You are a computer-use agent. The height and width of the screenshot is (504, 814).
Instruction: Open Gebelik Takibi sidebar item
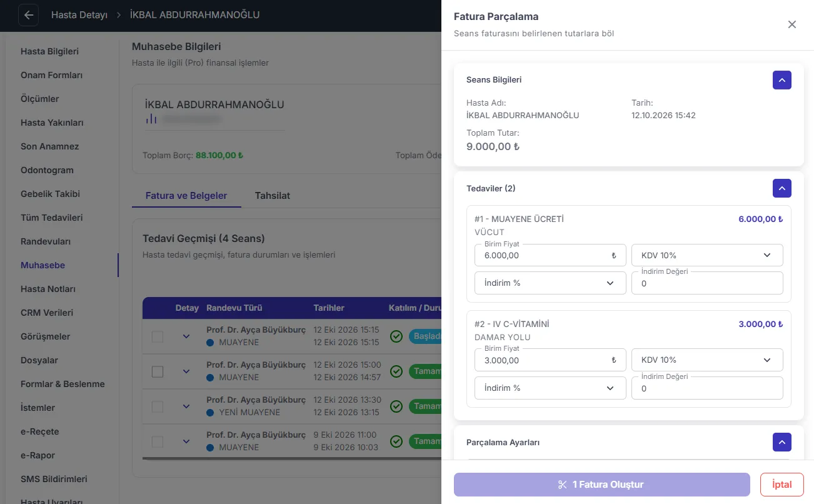pyautogui.click(x=50, y=194)
